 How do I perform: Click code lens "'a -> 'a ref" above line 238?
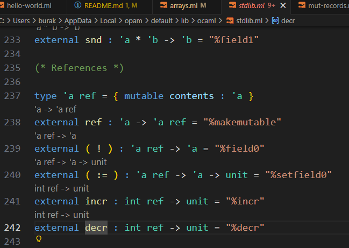55,109
